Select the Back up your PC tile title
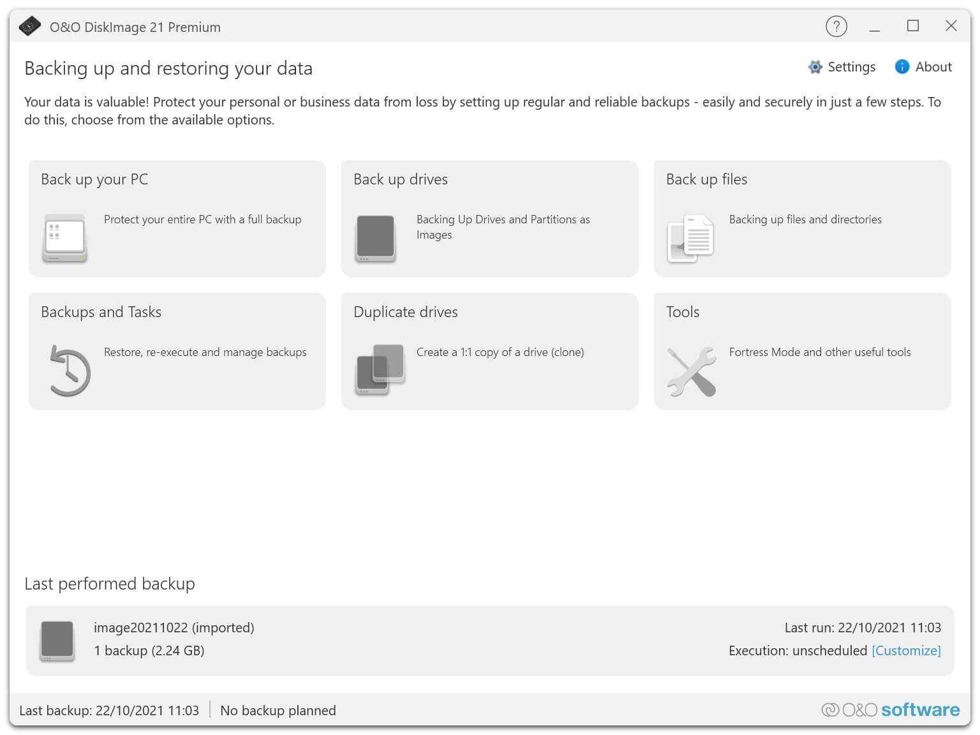Screen dimensions: 980x735 point(94,179)
